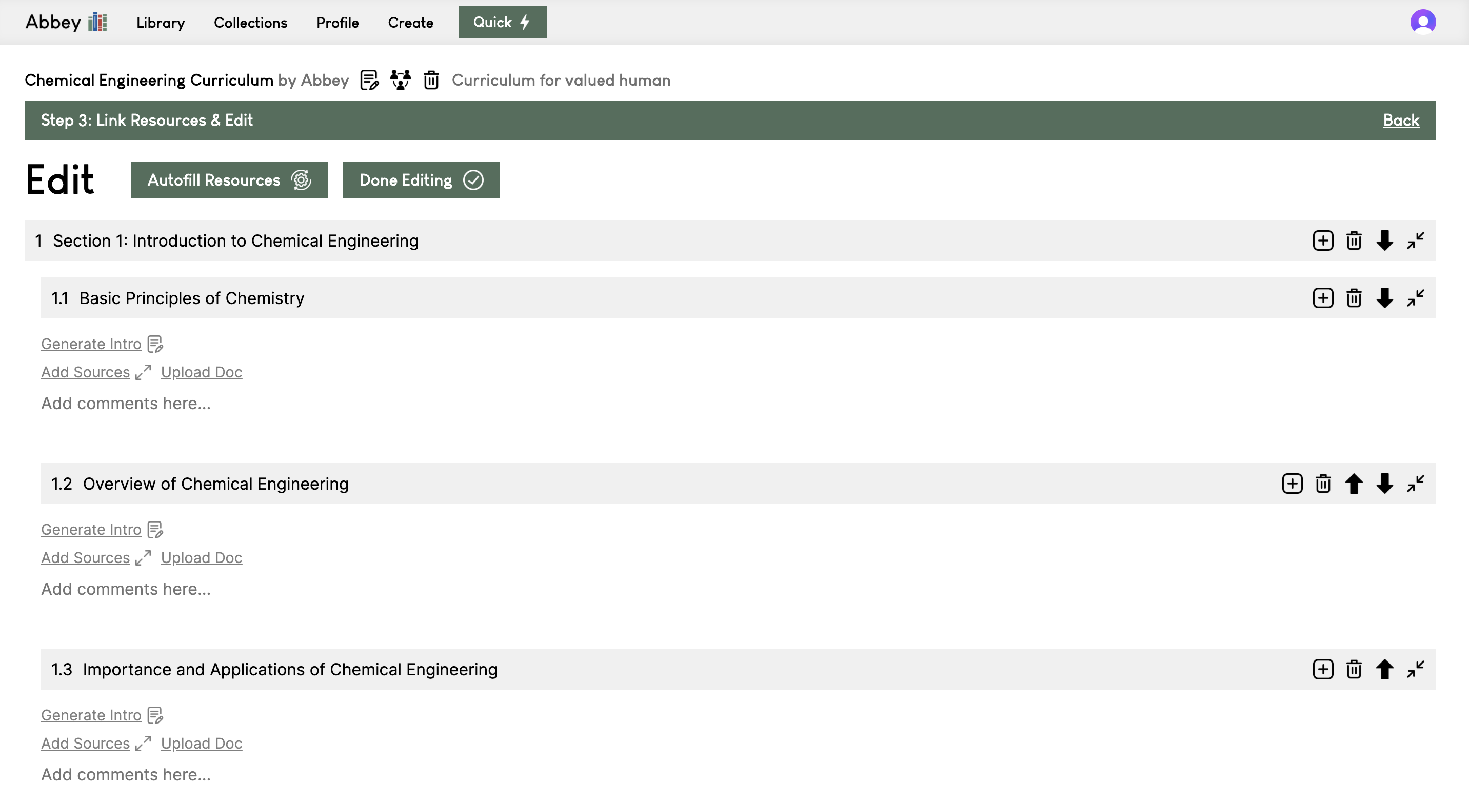Viewport: 1469px width, 803px height.
Task: Click the edit curriculum icon beside the title
Action: coord(369,81)
